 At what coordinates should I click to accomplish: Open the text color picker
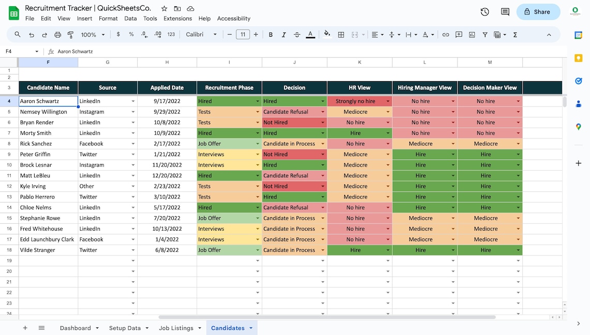[310, 35]
